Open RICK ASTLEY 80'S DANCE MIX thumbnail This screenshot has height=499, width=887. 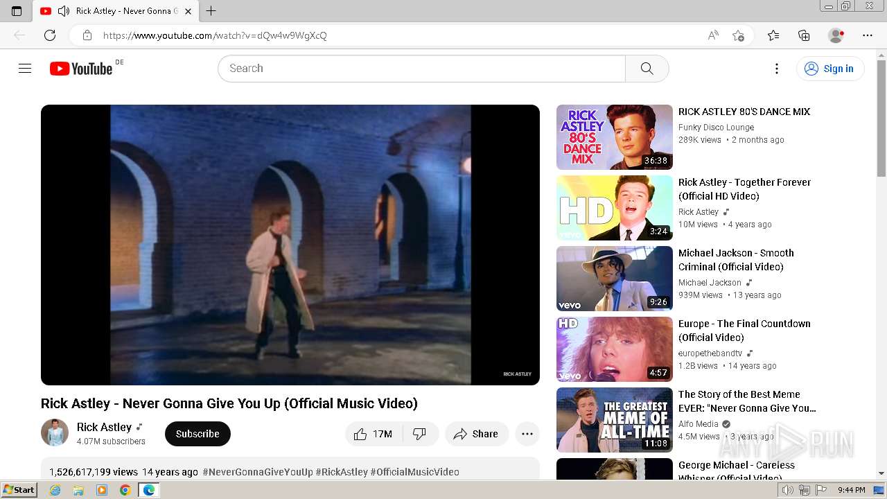(x=615, y=137)
